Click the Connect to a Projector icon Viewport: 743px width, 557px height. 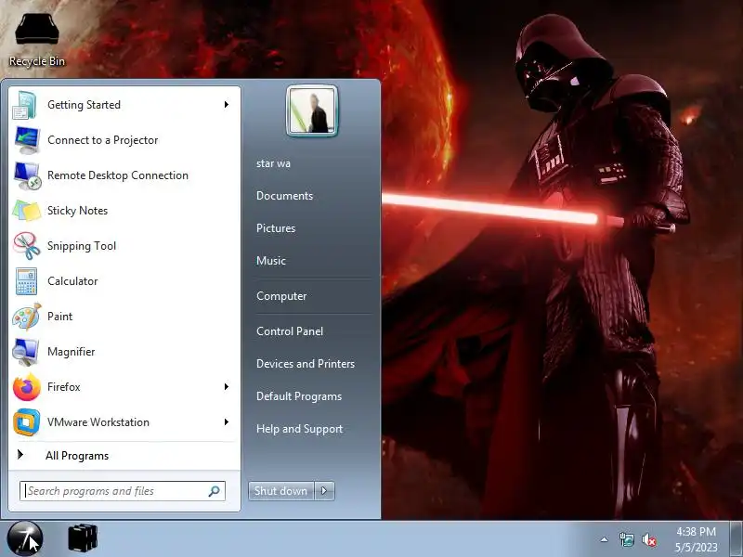point(27,140)
